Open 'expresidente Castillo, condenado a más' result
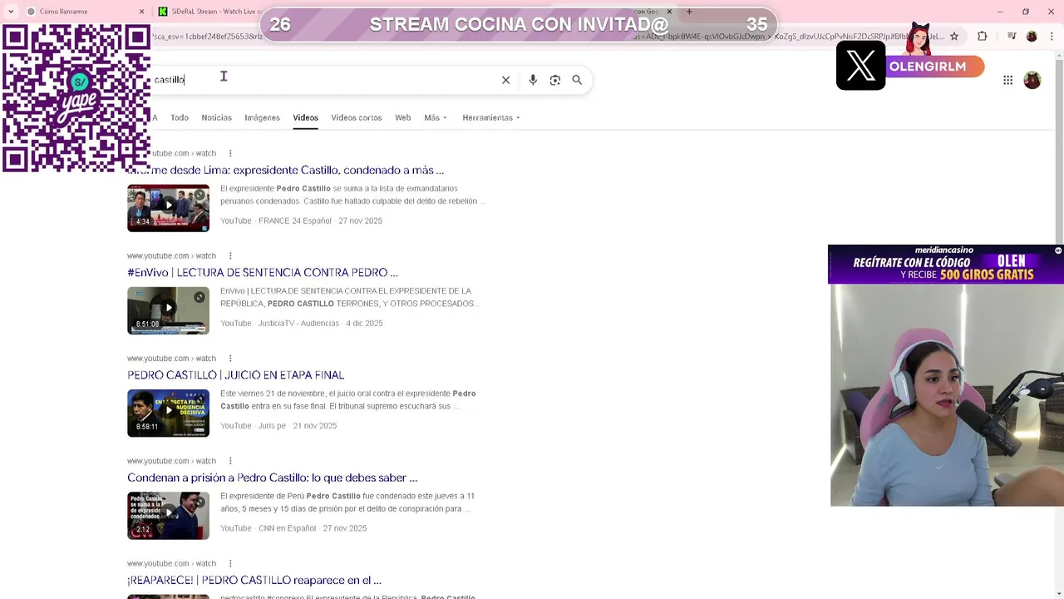Screen dimensions: 1064x599 point(285,170)
